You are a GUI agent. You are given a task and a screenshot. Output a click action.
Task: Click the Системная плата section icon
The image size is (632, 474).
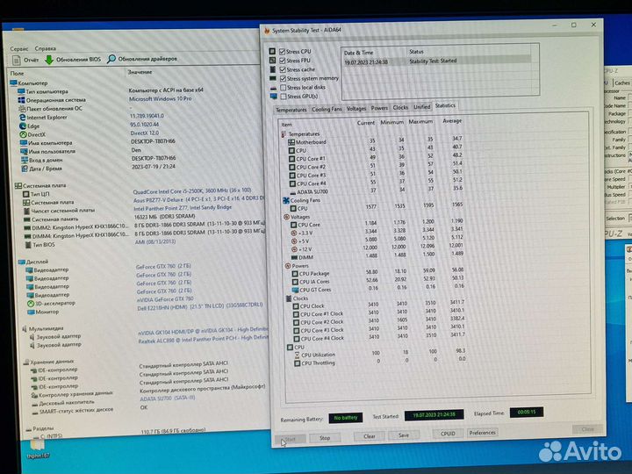[x=18, y=186]
